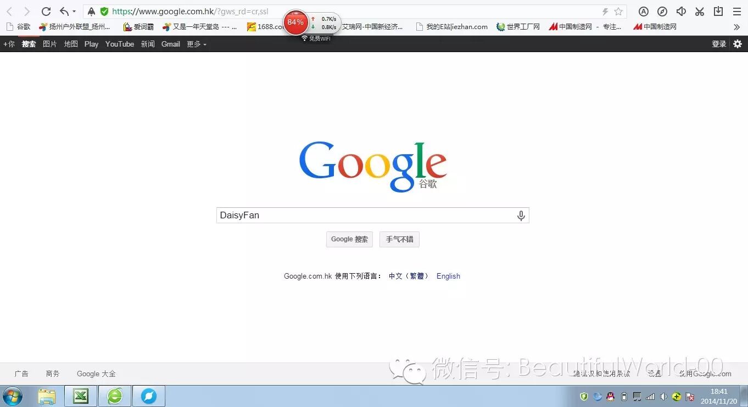This screenshot has height=407, width=748.
Task: Open the Windows Start menu
Action: point(13,396)
